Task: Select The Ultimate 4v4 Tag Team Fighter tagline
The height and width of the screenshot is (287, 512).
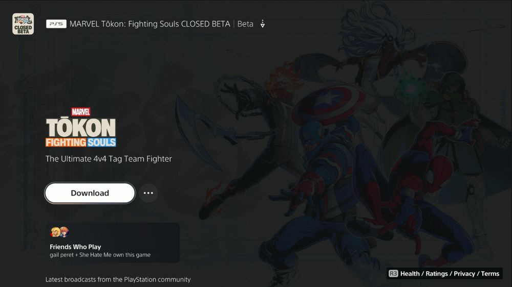Action: coord(109,159)
